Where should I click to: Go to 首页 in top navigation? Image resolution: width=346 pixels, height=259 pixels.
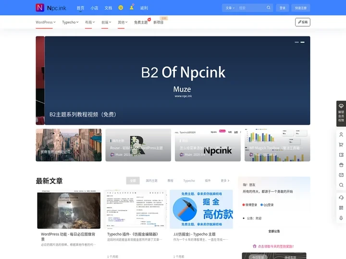80,8
